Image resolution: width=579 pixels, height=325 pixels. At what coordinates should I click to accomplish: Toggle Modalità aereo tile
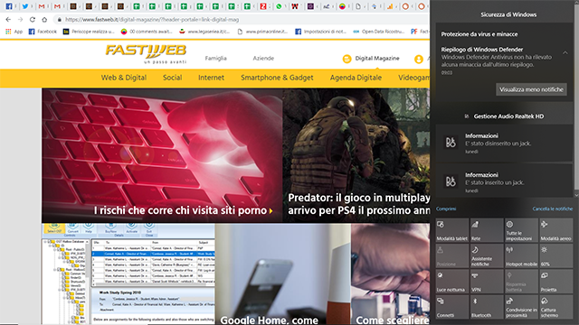[x=556, y=230]
